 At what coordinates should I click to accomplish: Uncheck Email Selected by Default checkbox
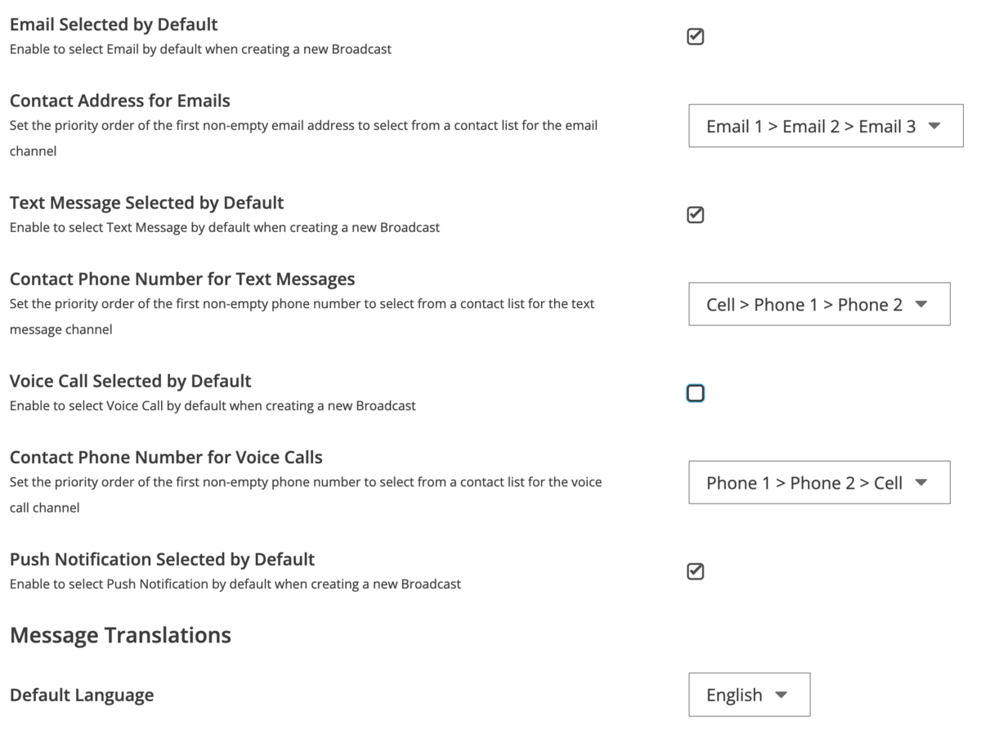point(696,36)
